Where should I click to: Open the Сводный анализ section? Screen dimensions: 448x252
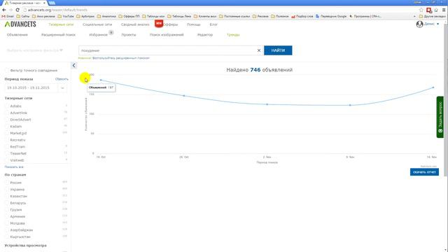(135, 24)
